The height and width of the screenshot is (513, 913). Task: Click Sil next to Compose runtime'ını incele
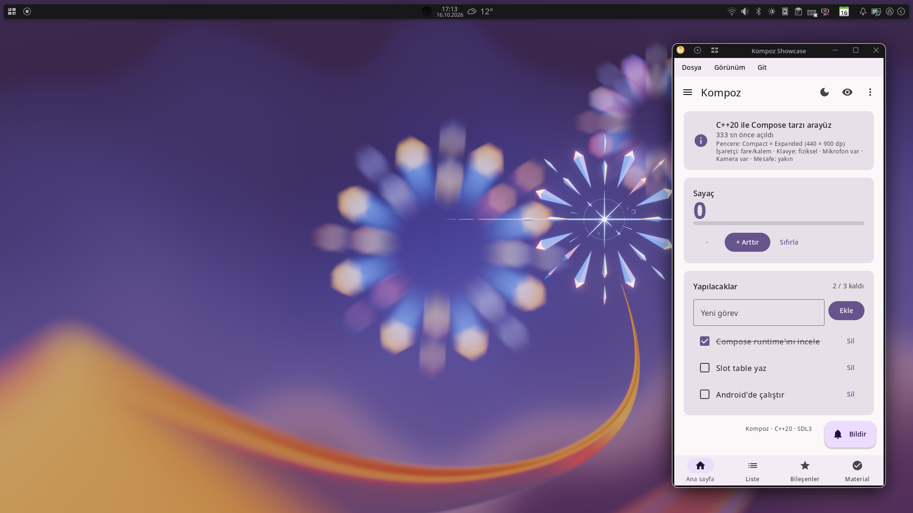pos(850,341)
